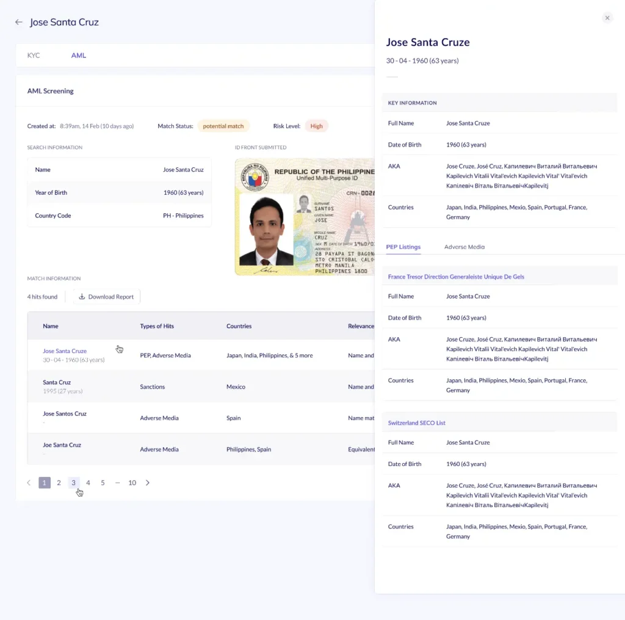625x620 pixels.
Task: Select the AML tab
Action: tap(78, 56)
